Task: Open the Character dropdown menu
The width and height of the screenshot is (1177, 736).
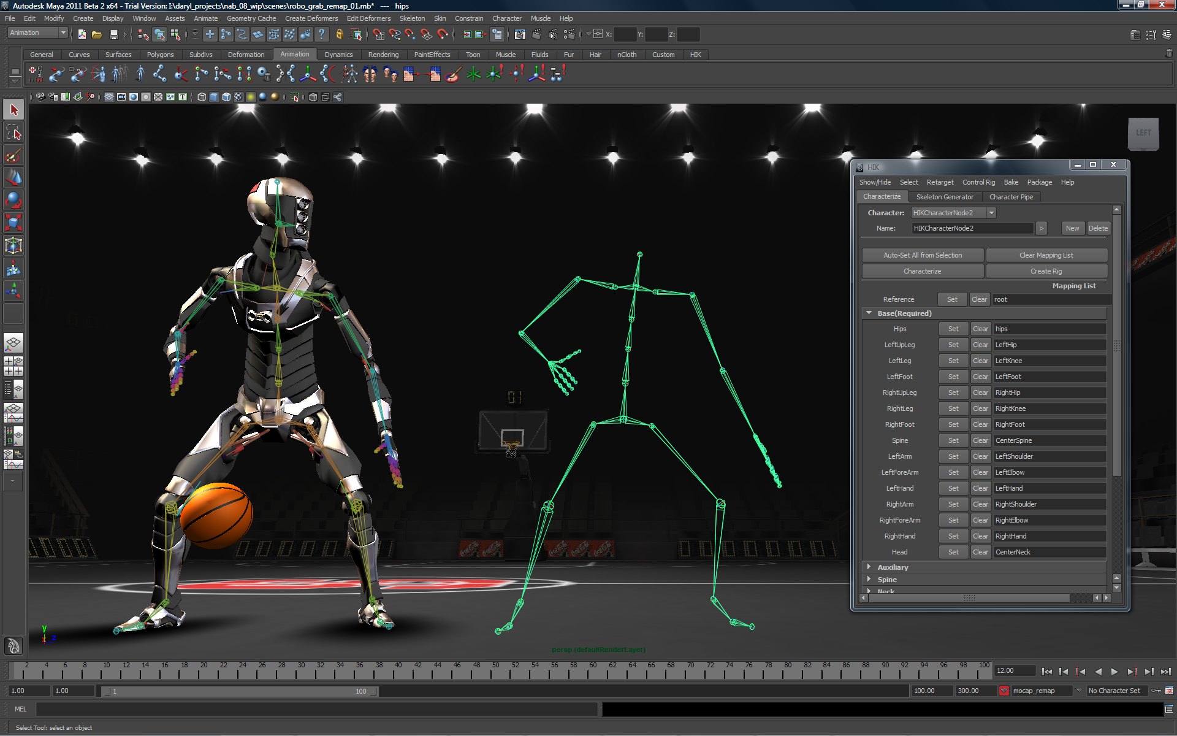Action: pyautogui.click(x=991, y=212)
